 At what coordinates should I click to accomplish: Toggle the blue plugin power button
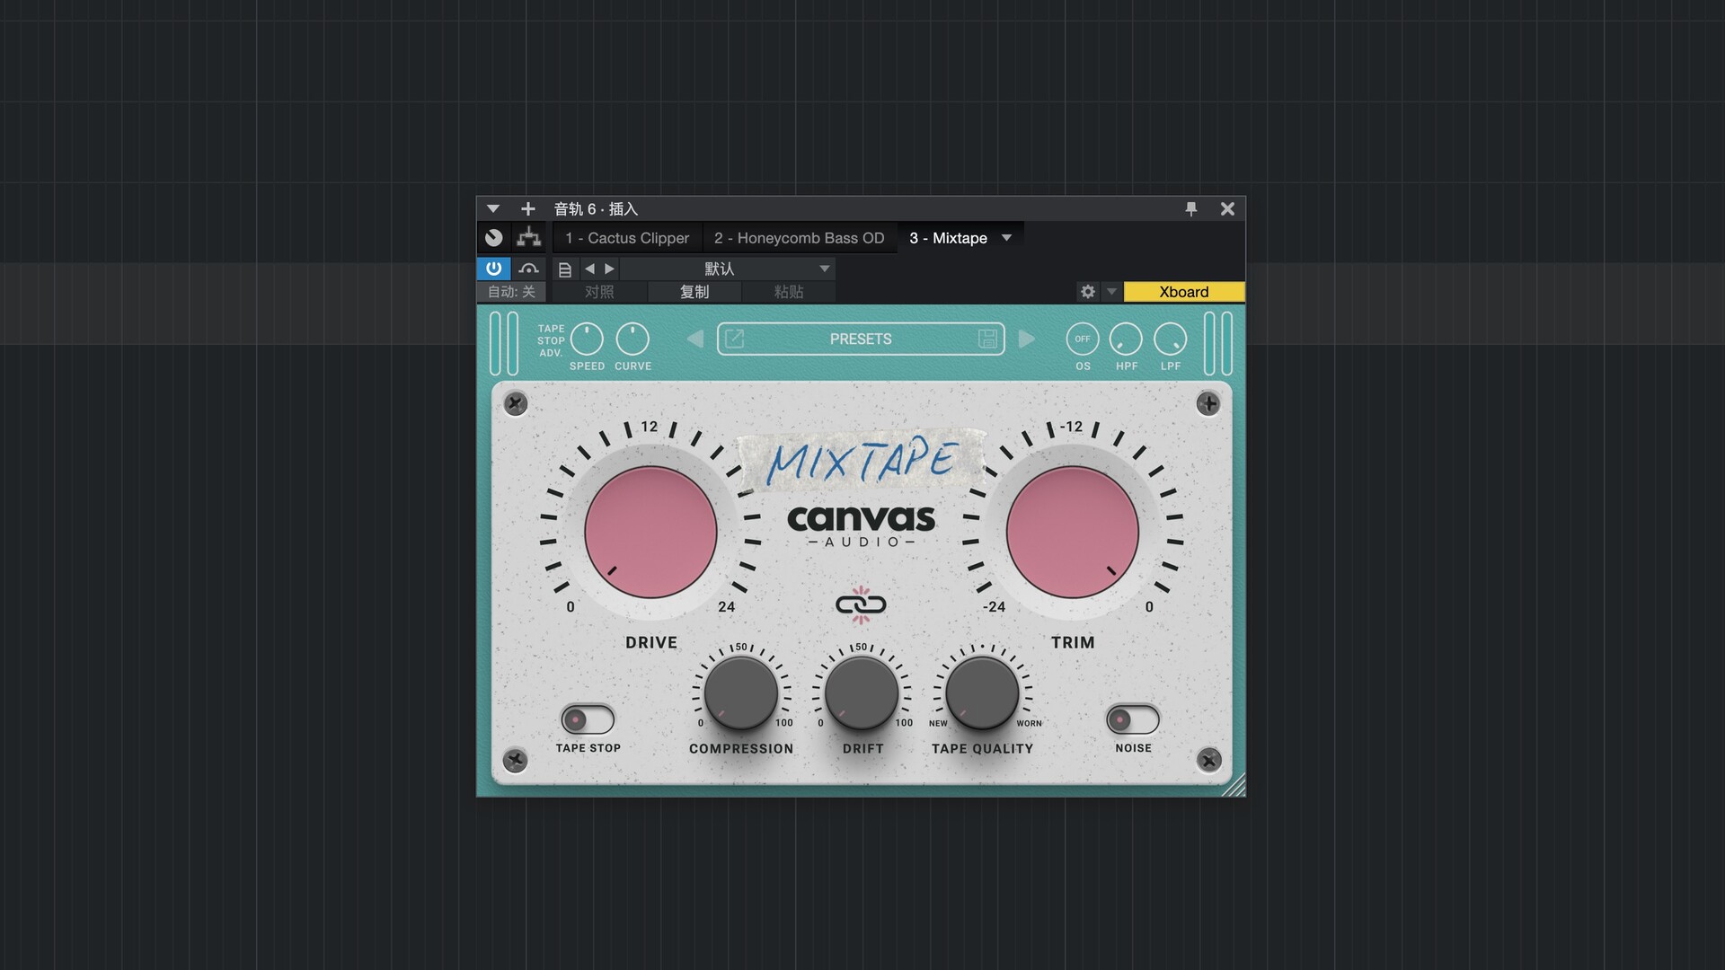(493, 269)
